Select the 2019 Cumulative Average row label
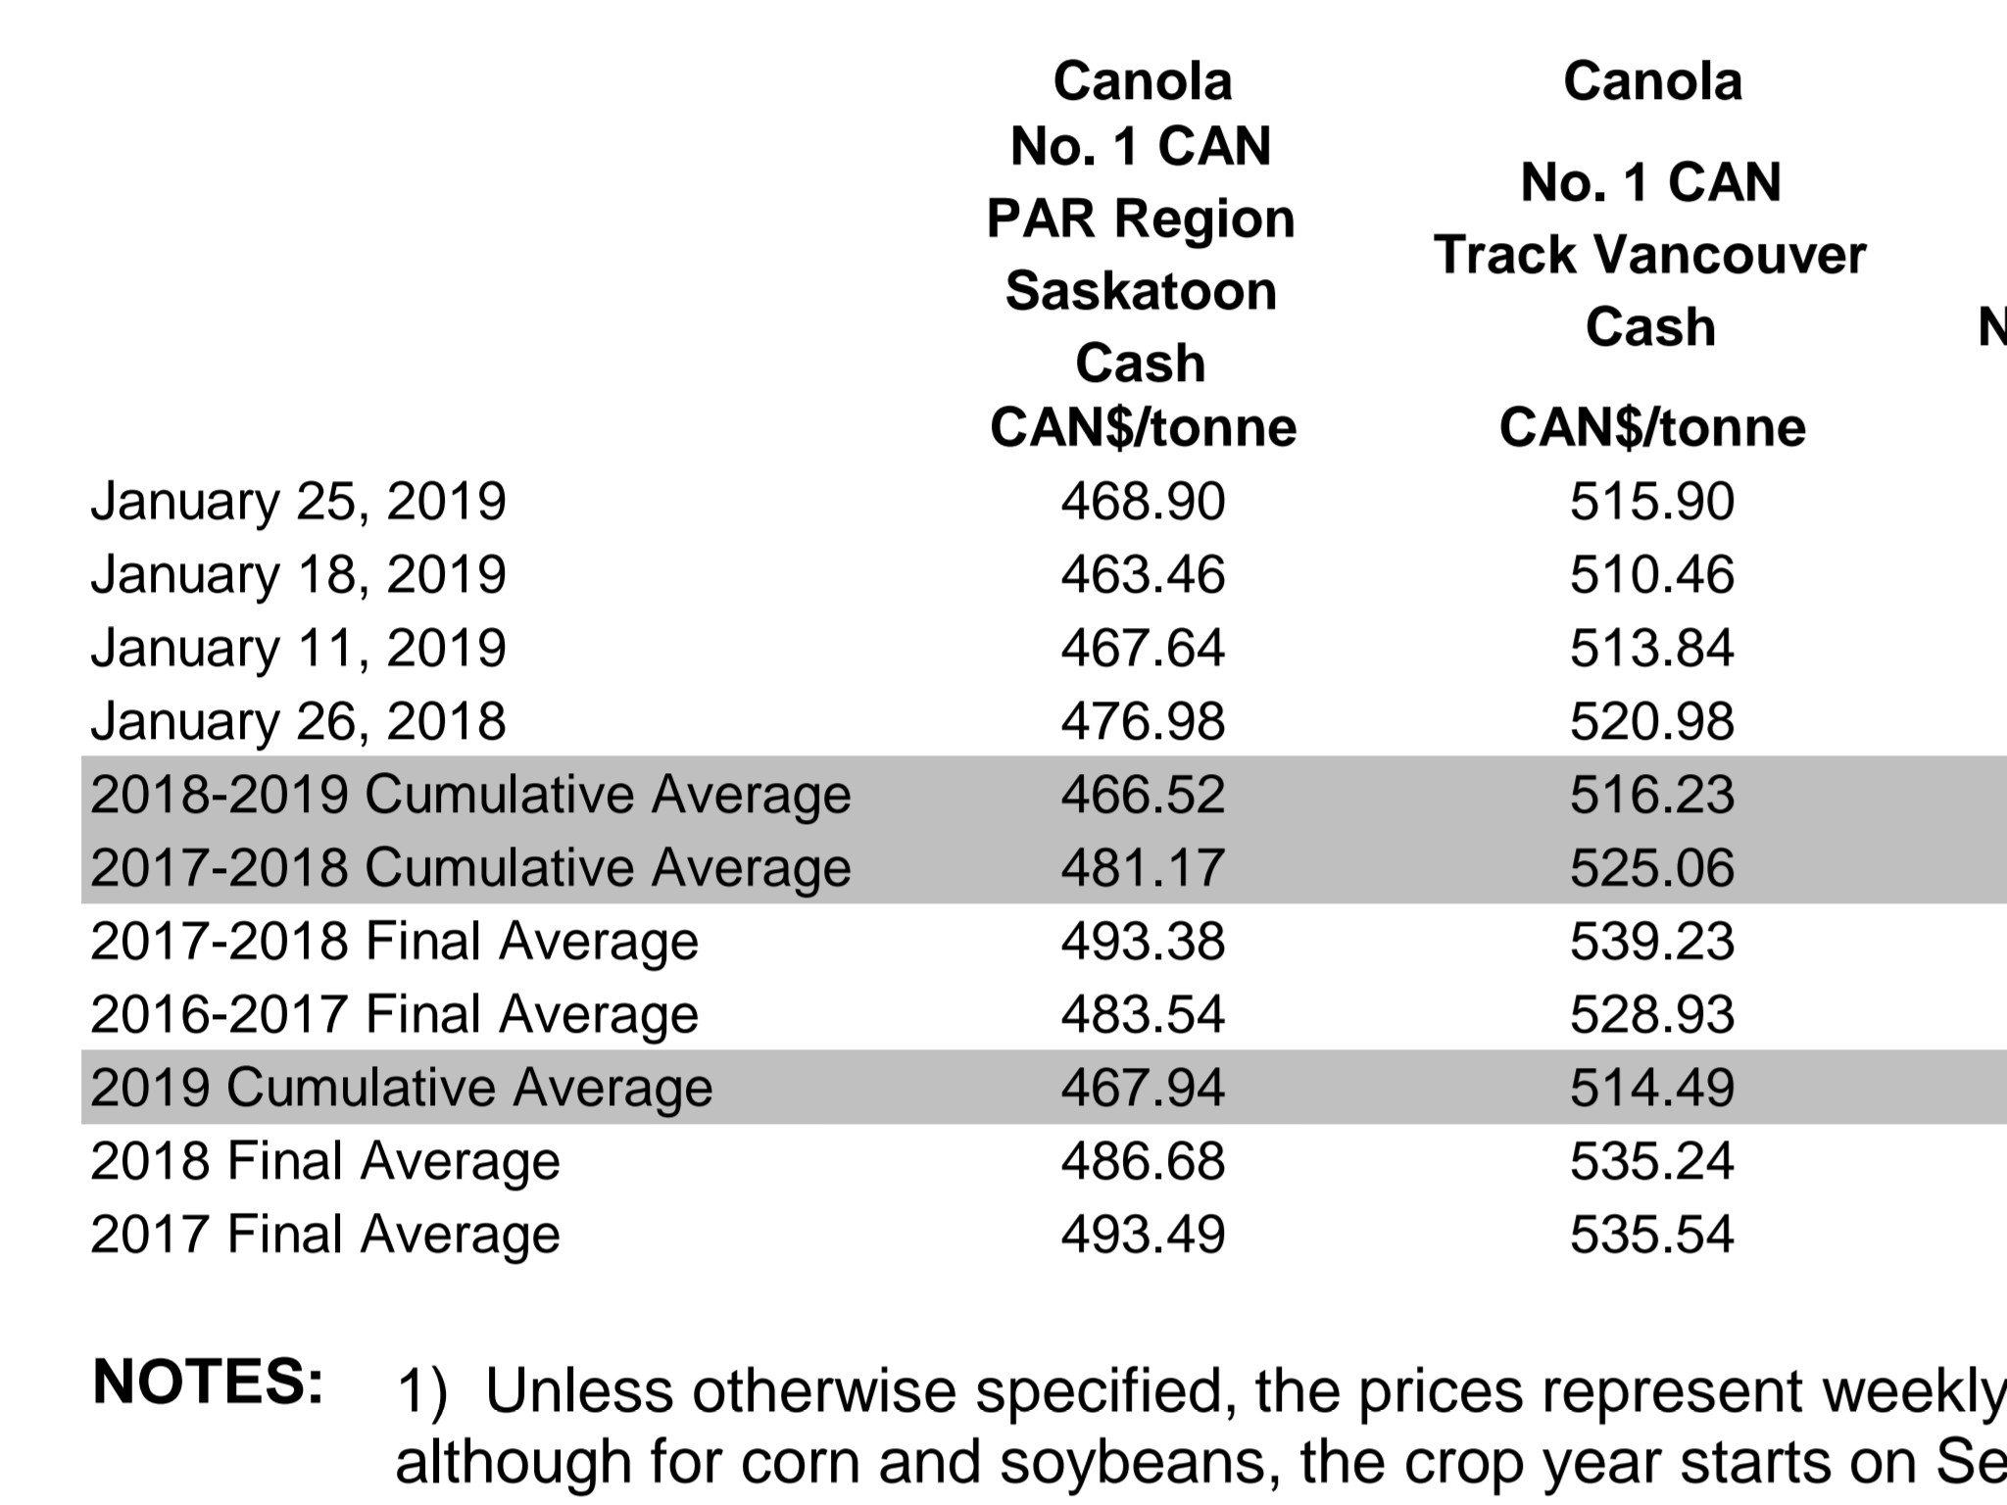This screenshot has width=2007, height=1505. pos(402,1087)
